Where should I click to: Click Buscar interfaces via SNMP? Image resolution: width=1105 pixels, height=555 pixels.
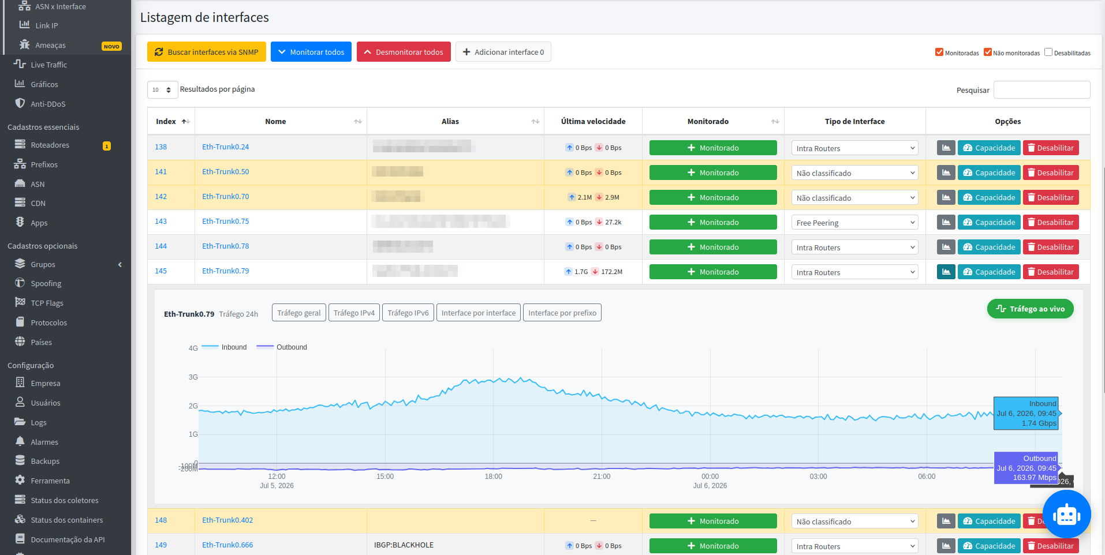coord(207,52)
